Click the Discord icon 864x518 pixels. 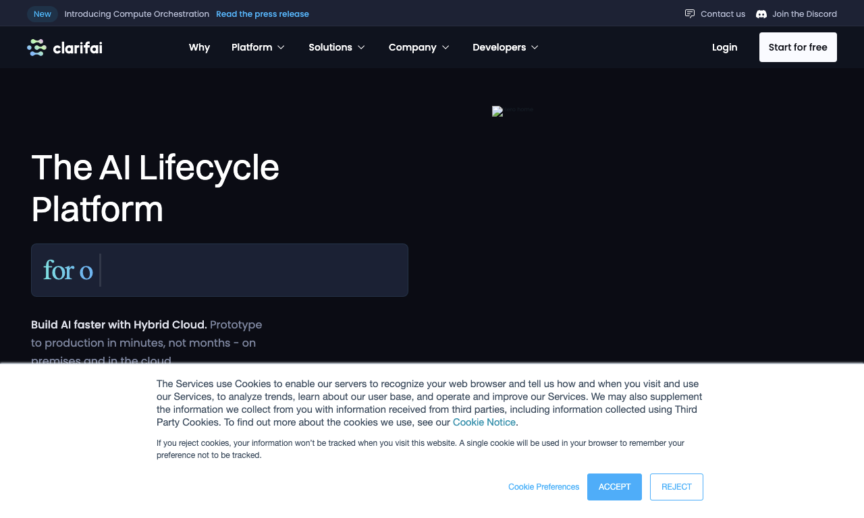tap(761, 14)
